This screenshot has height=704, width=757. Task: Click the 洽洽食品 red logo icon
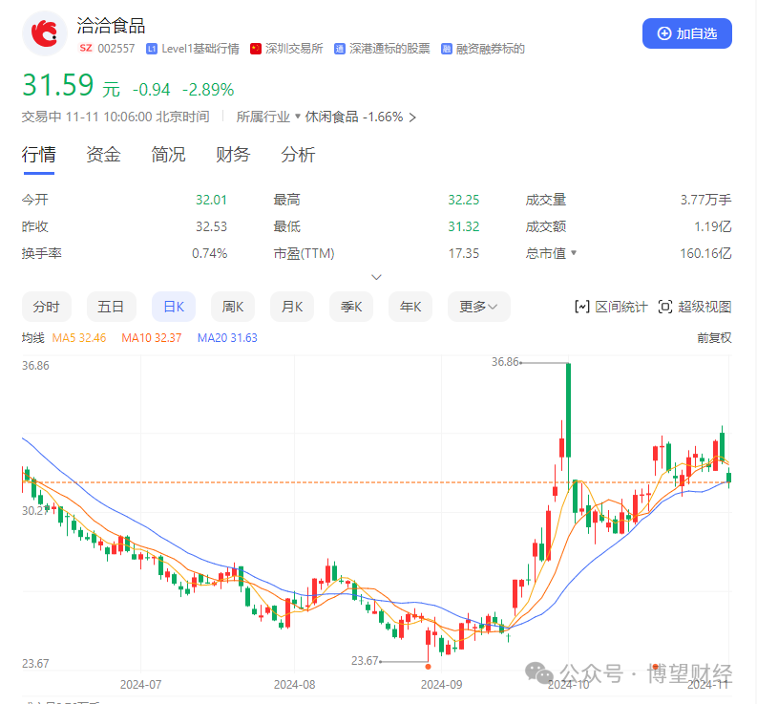click(45, 33)
